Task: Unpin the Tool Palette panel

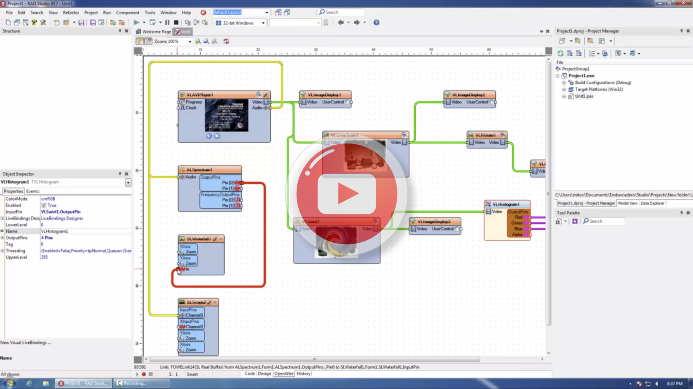Action: tap(682, 213)
